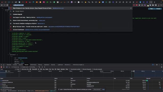Click the Export HAR download arrow
Viewport: 163px width, 92px height.
click(45, 67)
